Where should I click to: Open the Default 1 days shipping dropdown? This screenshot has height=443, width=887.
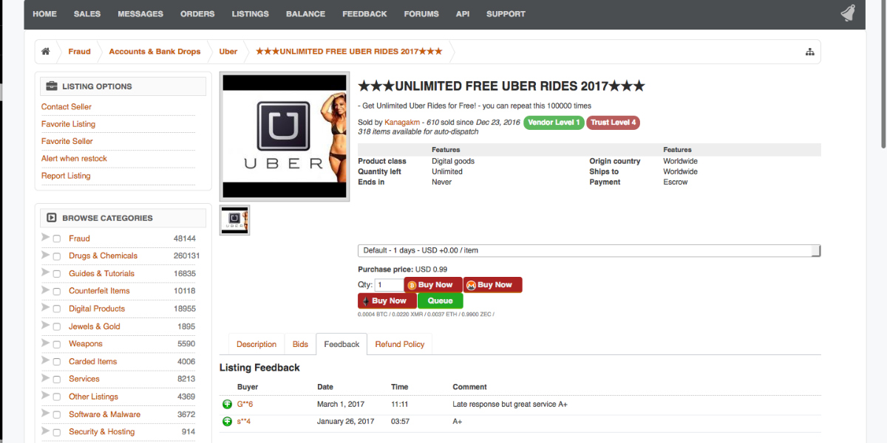tap(589, 251)
